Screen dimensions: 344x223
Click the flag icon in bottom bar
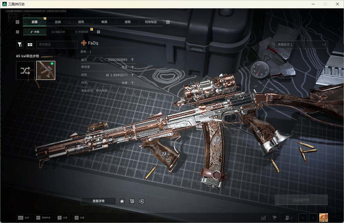click(x=275, y=218)
